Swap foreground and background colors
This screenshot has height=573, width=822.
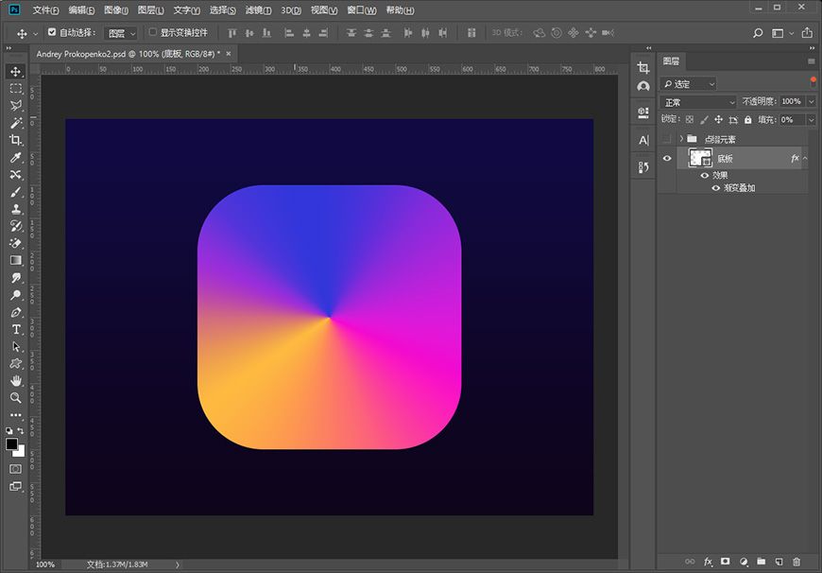21,431
